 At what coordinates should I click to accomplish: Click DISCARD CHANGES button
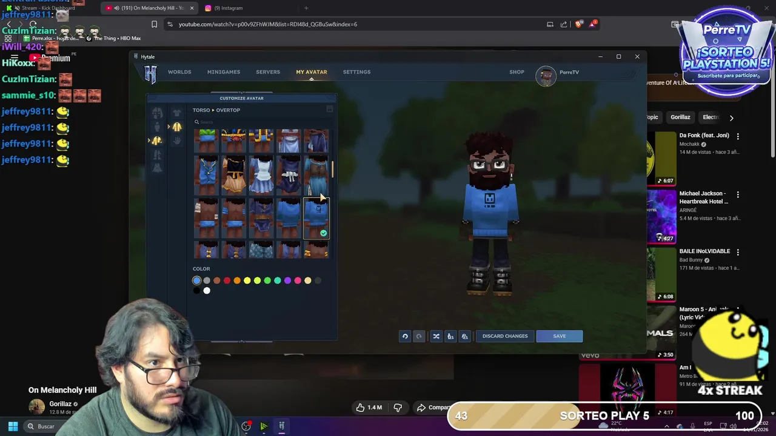[x=505, y=336]
